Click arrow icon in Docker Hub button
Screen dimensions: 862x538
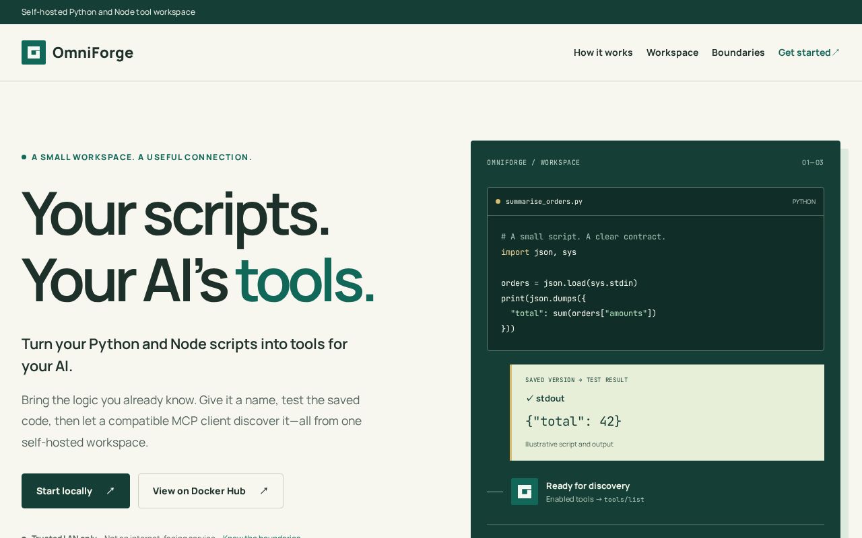point(264,491)
